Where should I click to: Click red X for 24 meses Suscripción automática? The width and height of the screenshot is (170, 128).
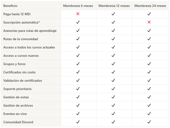point(149,22)
